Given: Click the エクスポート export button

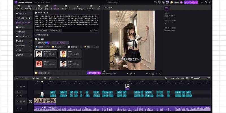Looking at the screenshot, I should (x=191, y=2).
